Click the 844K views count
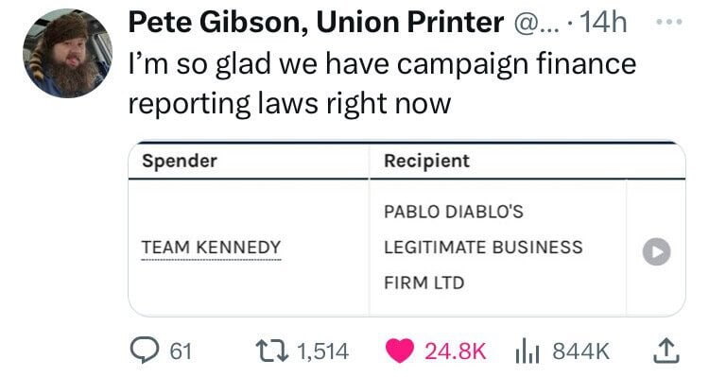The image size is (709, 377). [x=581, y=351]
